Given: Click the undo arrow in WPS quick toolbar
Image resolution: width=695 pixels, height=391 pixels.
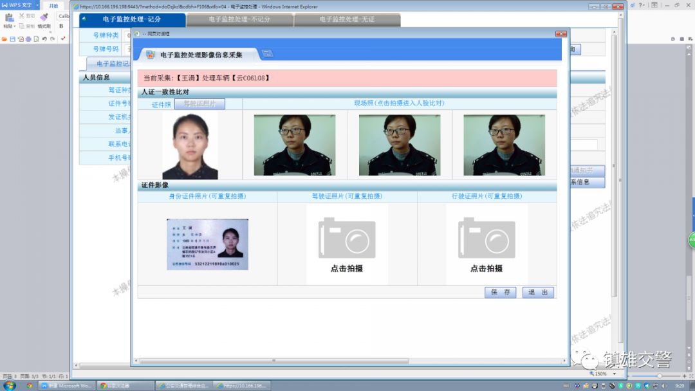Looking at the screenshot, I should (x=44, y=39).
